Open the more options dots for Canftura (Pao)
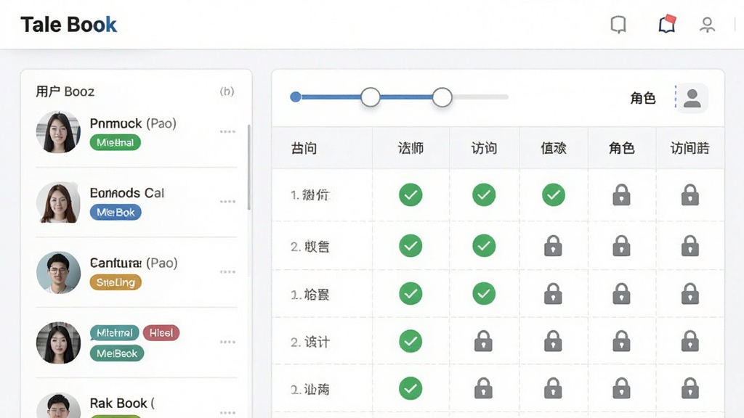The image size is (744, 418). (227, 272)
